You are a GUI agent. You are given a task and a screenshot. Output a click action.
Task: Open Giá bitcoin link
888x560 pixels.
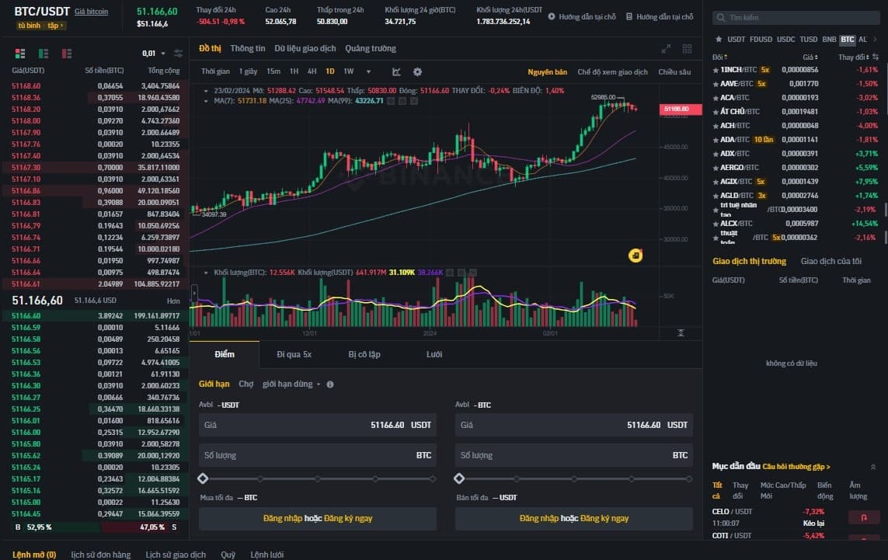pos(91,12)
